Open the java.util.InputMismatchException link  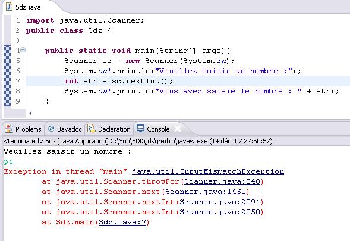click(208, 171)
